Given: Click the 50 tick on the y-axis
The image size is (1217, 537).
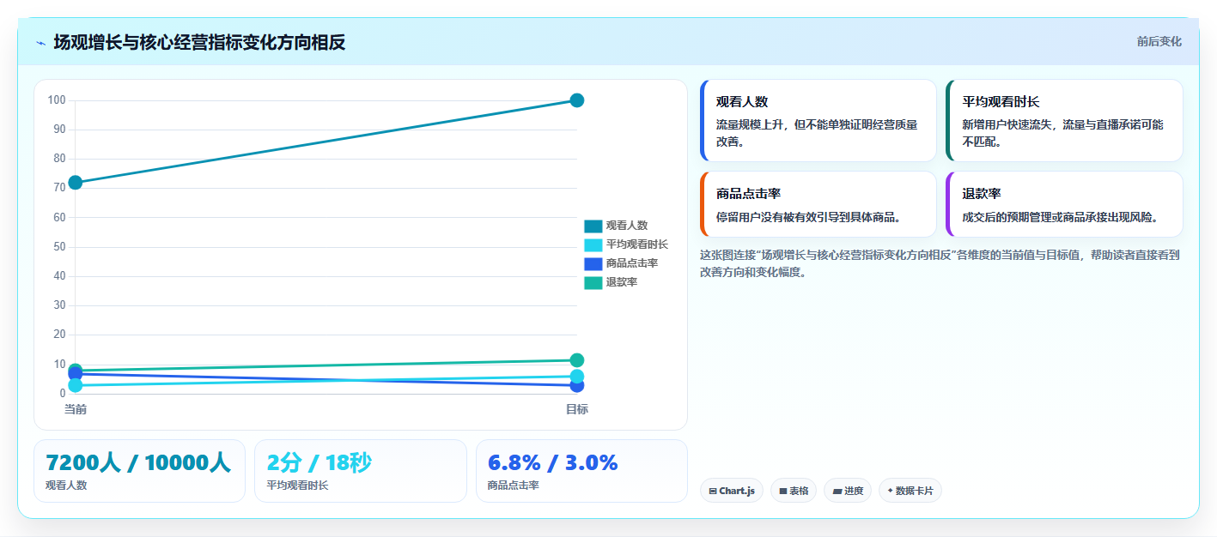Looking at the screenshot, I should tap(59, 247).
